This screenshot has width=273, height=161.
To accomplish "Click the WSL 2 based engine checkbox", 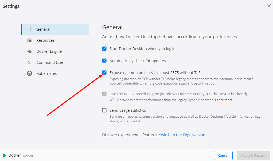I will [104, 94].
